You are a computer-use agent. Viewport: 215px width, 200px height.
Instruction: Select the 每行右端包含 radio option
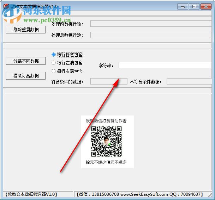pos(67,71)
